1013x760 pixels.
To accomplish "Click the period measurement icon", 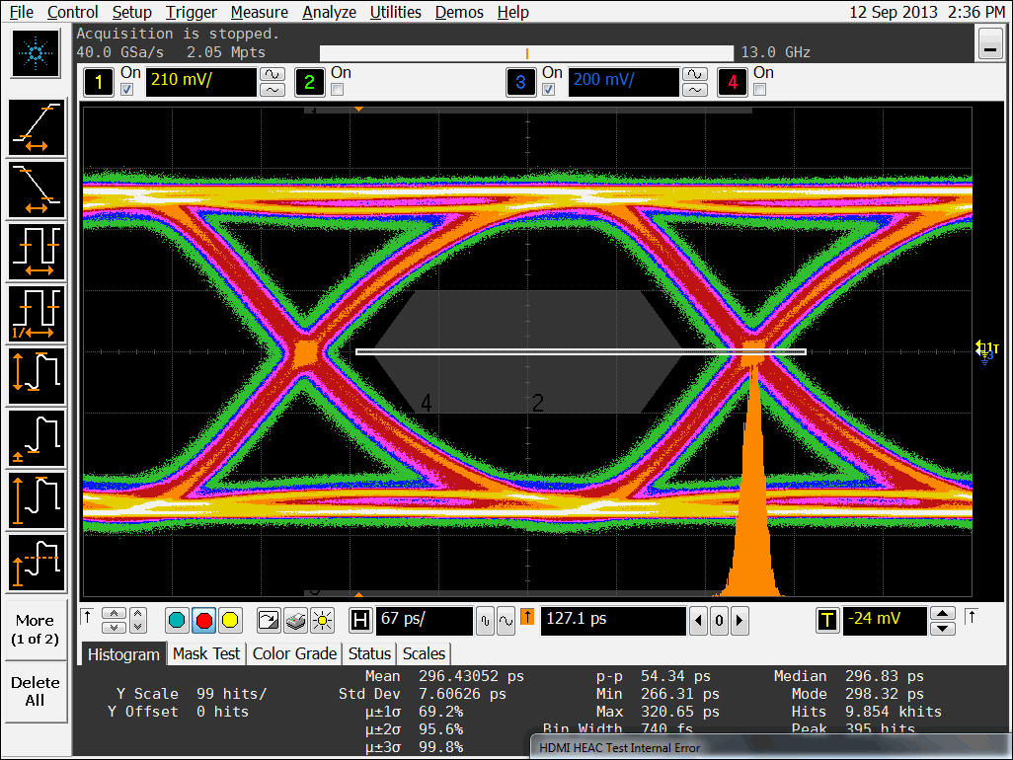I will click(x=37, y=251).
